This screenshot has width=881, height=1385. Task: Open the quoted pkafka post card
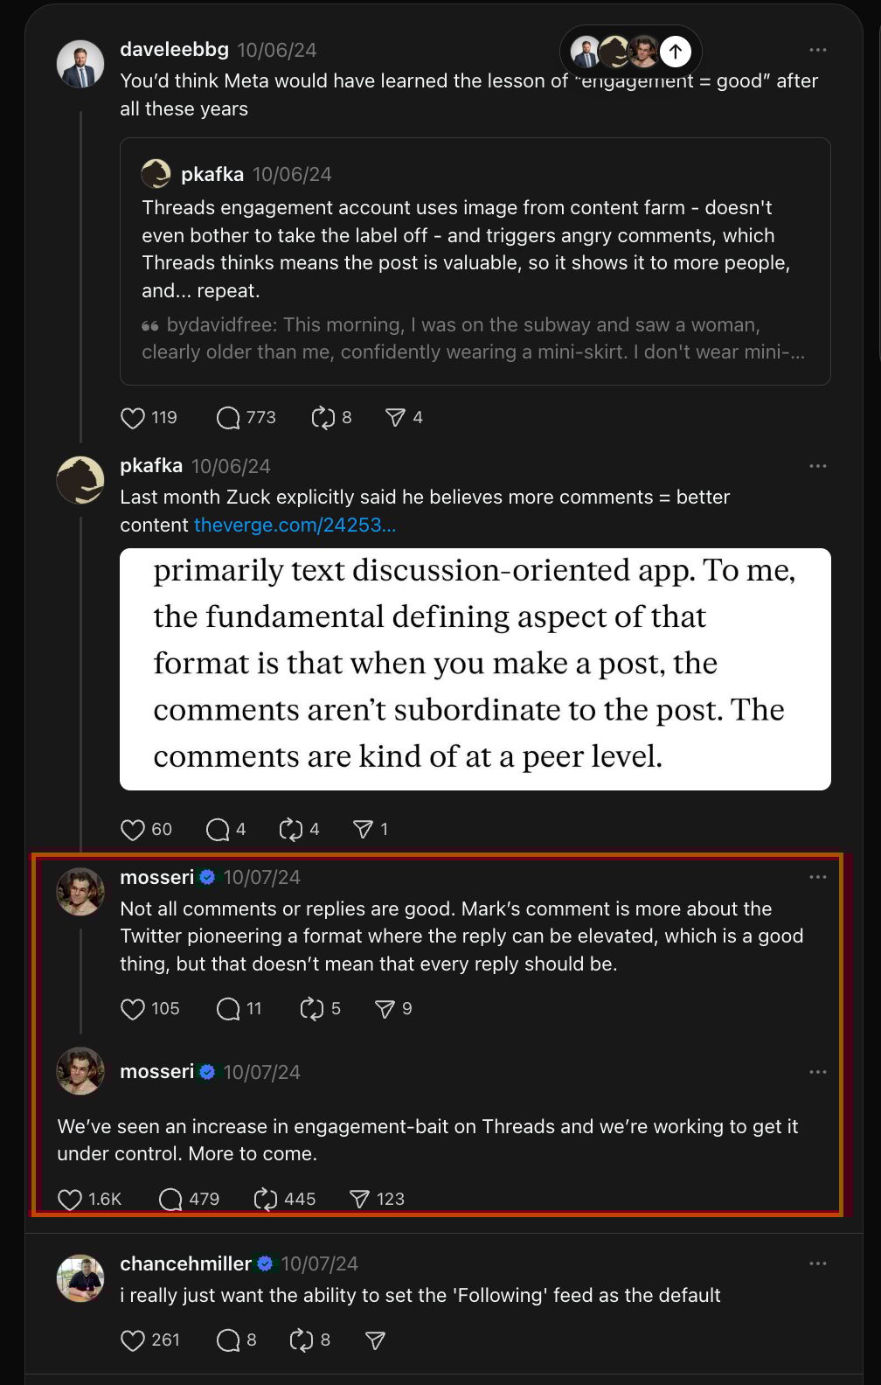(475, 261)
